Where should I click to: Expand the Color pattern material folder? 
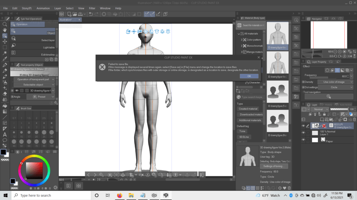[x=241, y=40]
